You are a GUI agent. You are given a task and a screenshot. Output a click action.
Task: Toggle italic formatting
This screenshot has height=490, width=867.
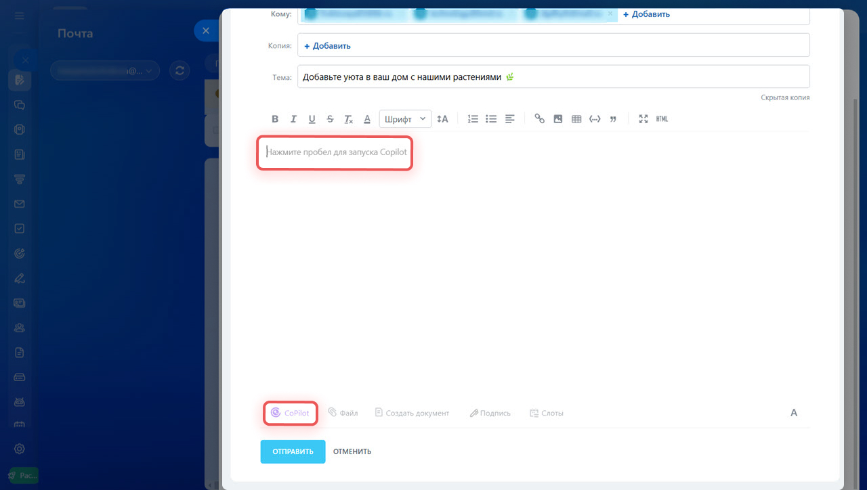(293, 119)
